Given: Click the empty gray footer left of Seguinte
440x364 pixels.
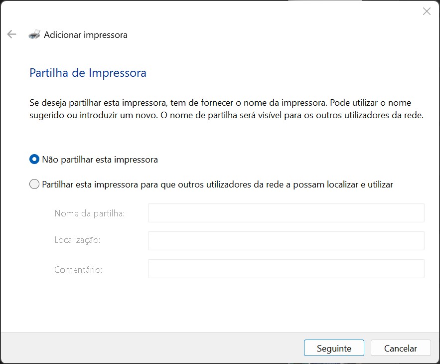Looking at the screenshot, I should click(x=151, y=348).
